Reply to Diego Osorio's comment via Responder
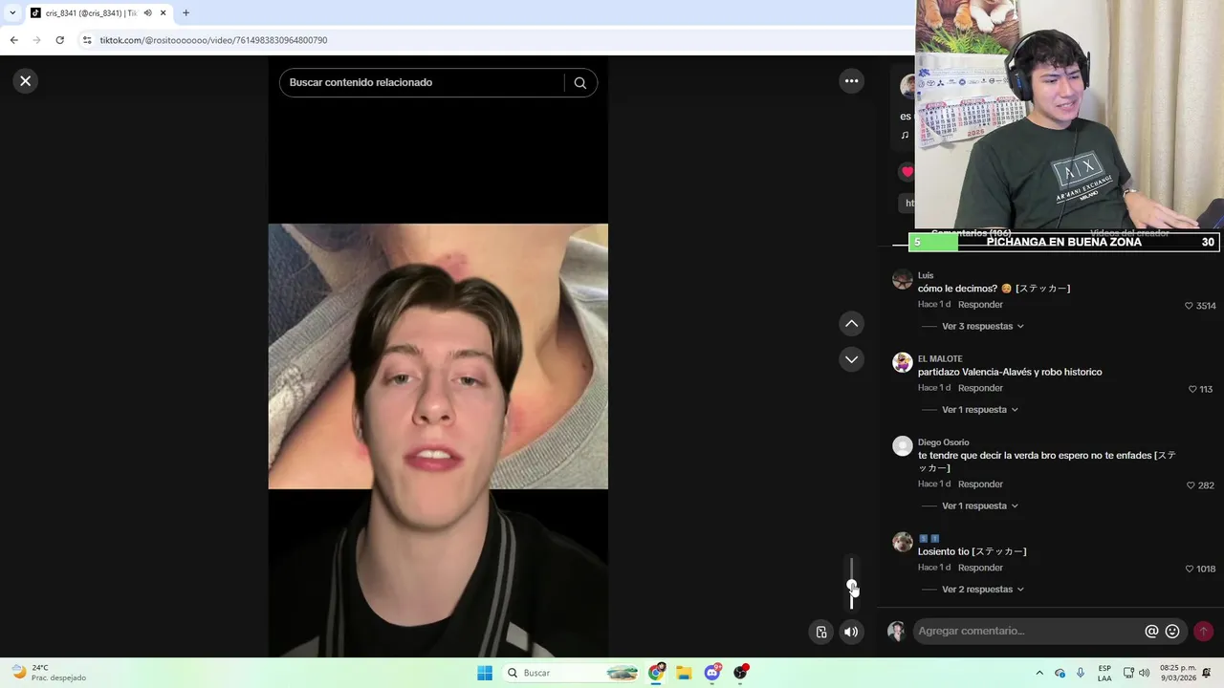 tap(980, 484)
